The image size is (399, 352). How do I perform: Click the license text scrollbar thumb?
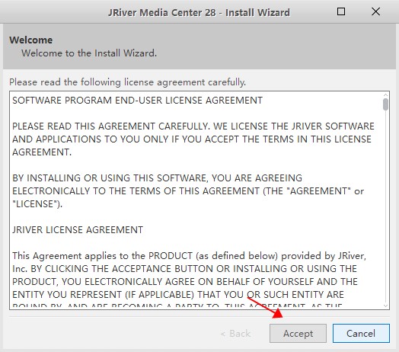coord(385,104)
